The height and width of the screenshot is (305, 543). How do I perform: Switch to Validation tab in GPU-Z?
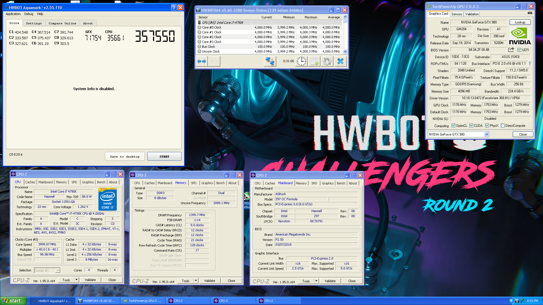point(472,14)
